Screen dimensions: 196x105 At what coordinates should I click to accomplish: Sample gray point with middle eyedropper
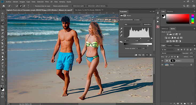[121, 32]
